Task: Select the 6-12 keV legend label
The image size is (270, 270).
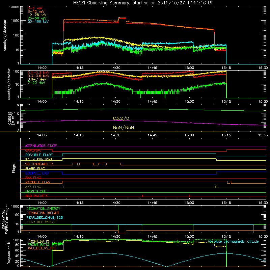Action: coord(36,11)
